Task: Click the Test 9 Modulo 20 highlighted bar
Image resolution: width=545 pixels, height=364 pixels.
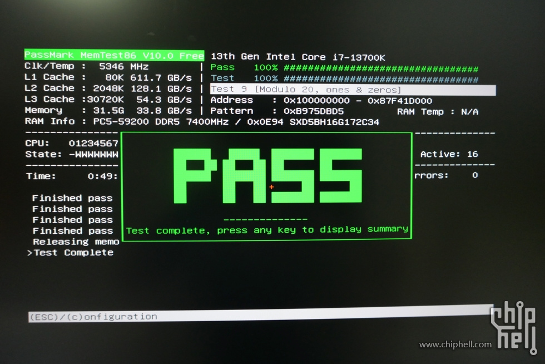Action: (x=353, y=90)
